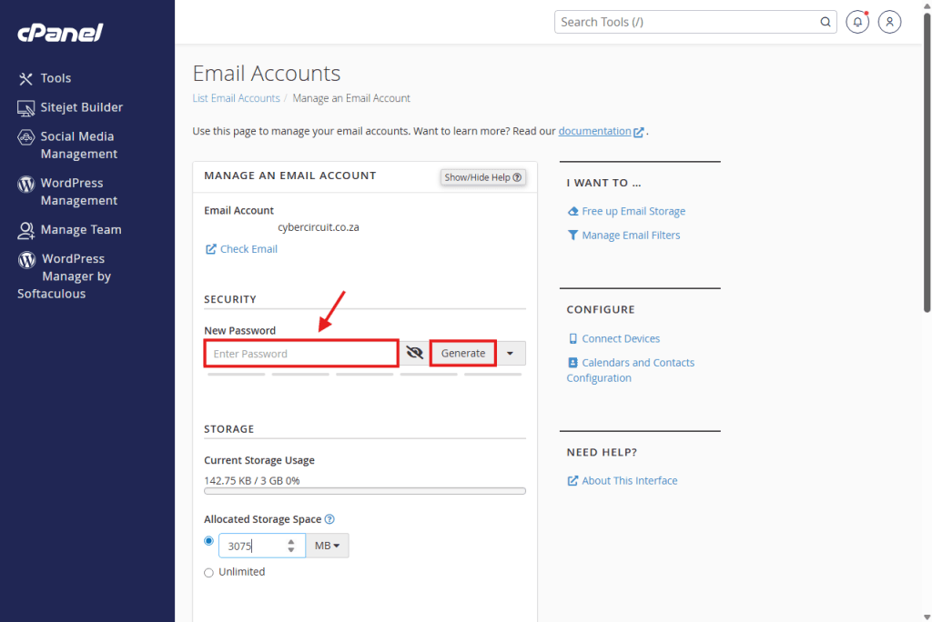Select the 3075 MB storage radio button
The height and width of the screenshot is (622, 932).
click(208, 541)
